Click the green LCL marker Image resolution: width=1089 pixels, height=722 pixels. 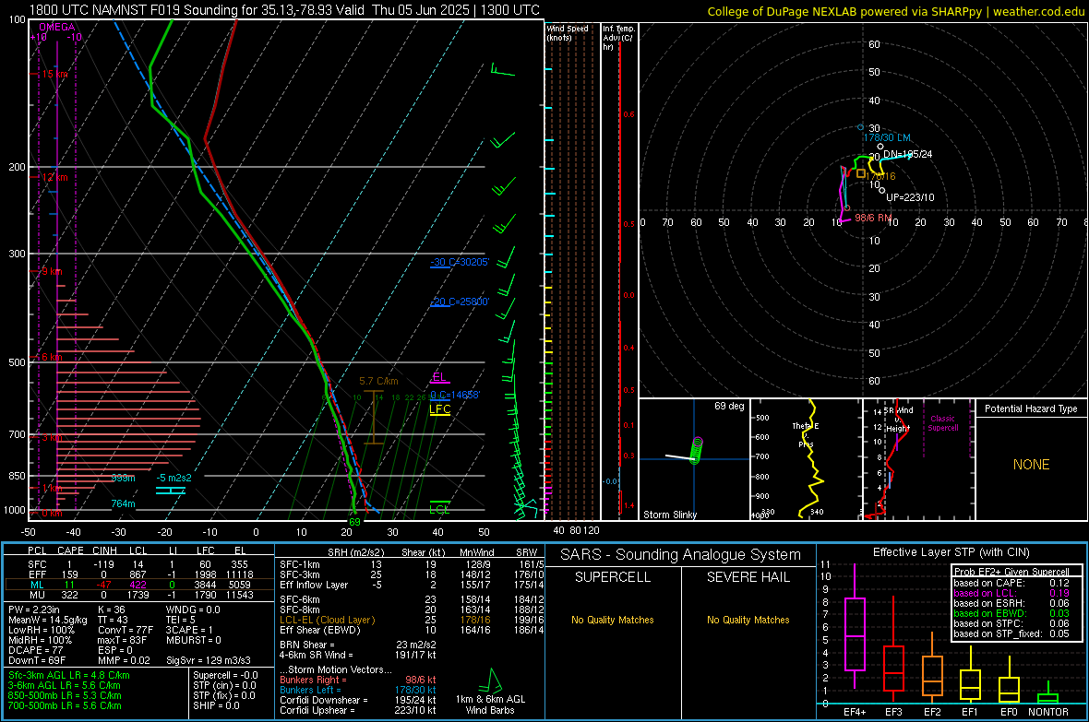point(439,509)
